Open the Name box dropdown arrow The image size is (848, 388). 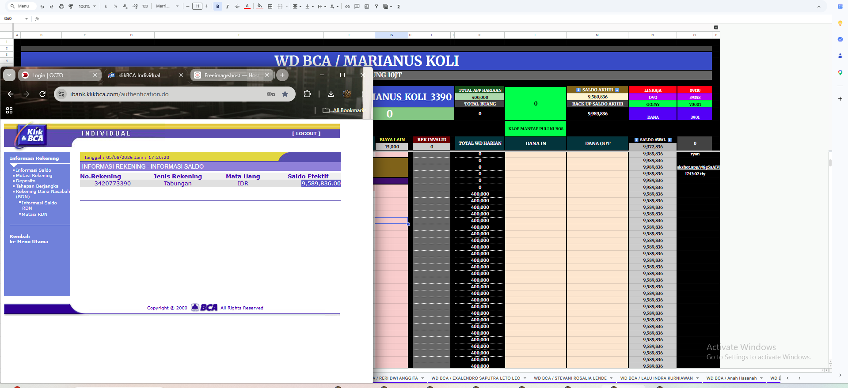27,19
